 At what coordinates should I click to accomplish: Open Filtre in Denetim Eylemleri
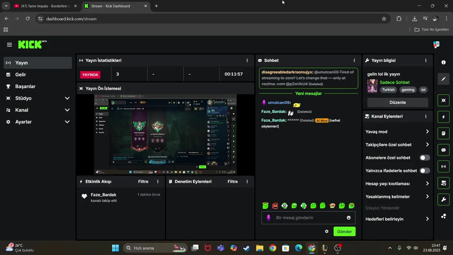coord(233,182)
